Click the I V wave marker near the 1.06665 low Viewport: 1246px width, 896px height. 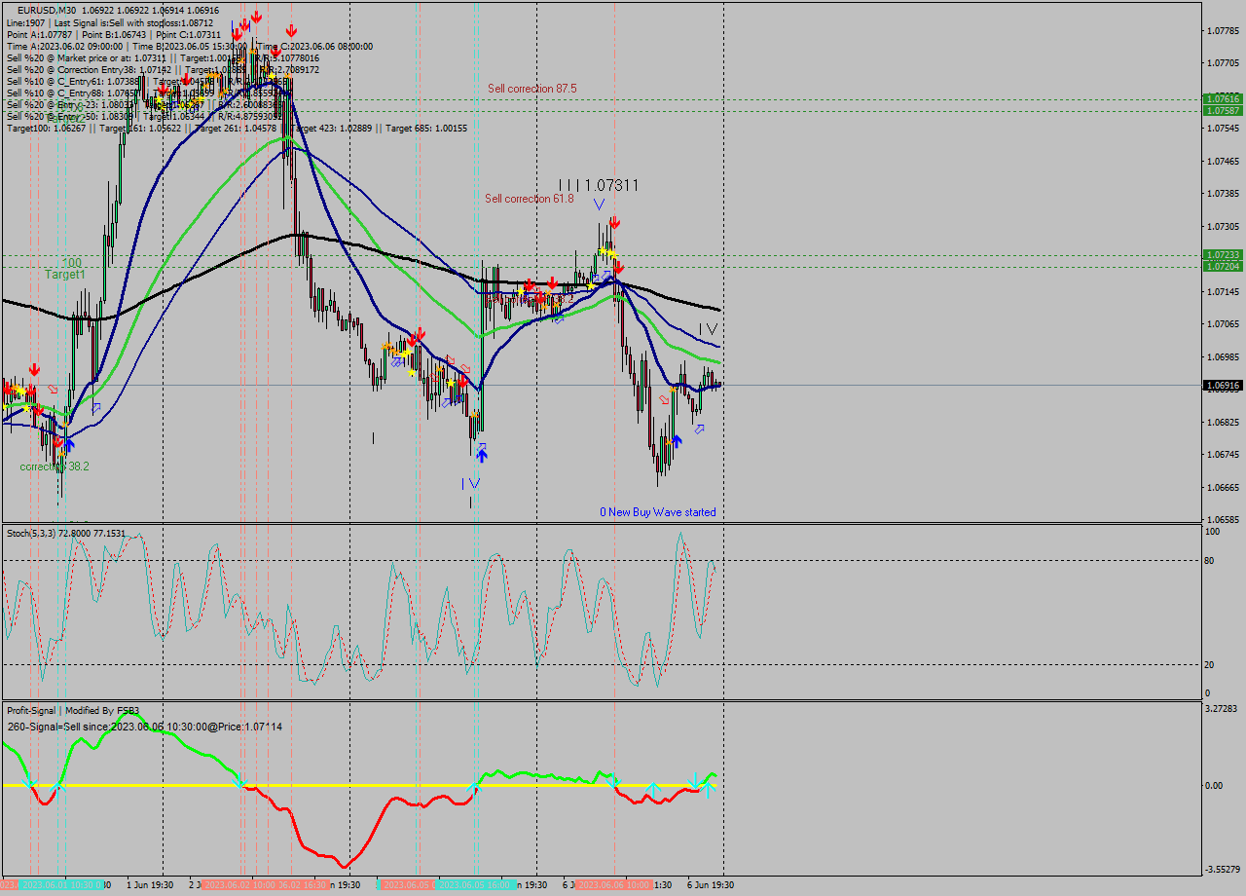[x=470, y=483]
